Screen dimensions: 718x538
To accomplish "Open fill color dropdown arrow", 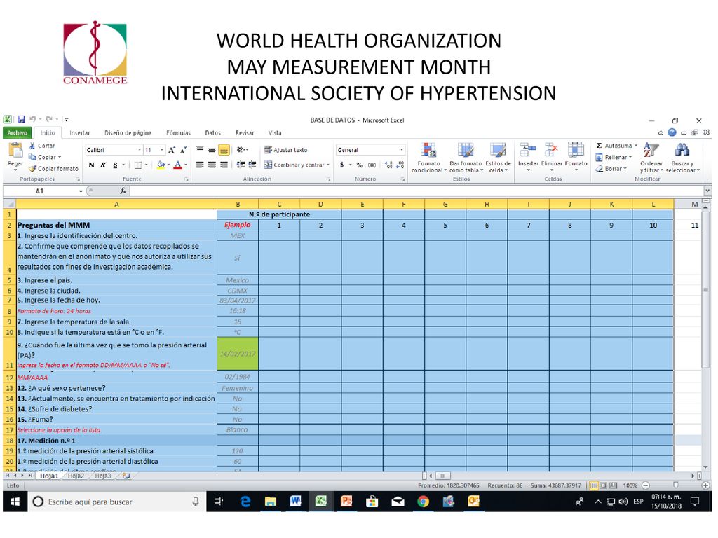I will pos(168,165).
